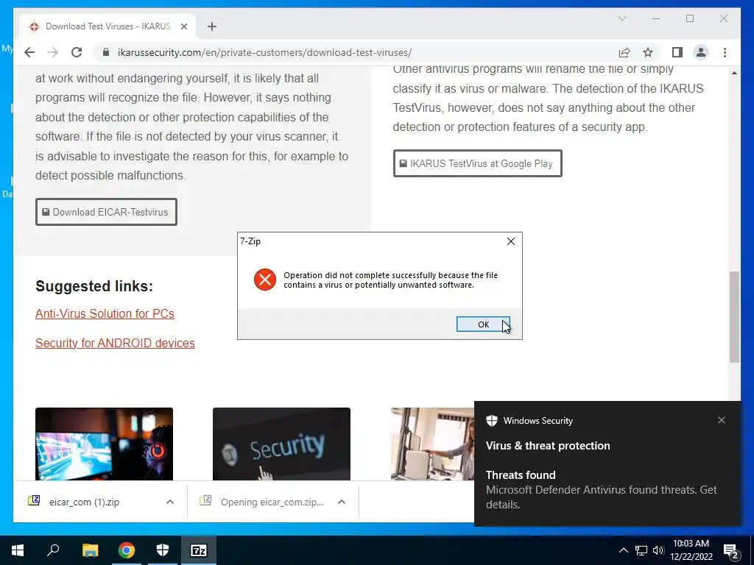Image resolution: width=754 pixels, height=565 pixels.
Task: Click the scrollbar up arrow
Action: (734, 73)
